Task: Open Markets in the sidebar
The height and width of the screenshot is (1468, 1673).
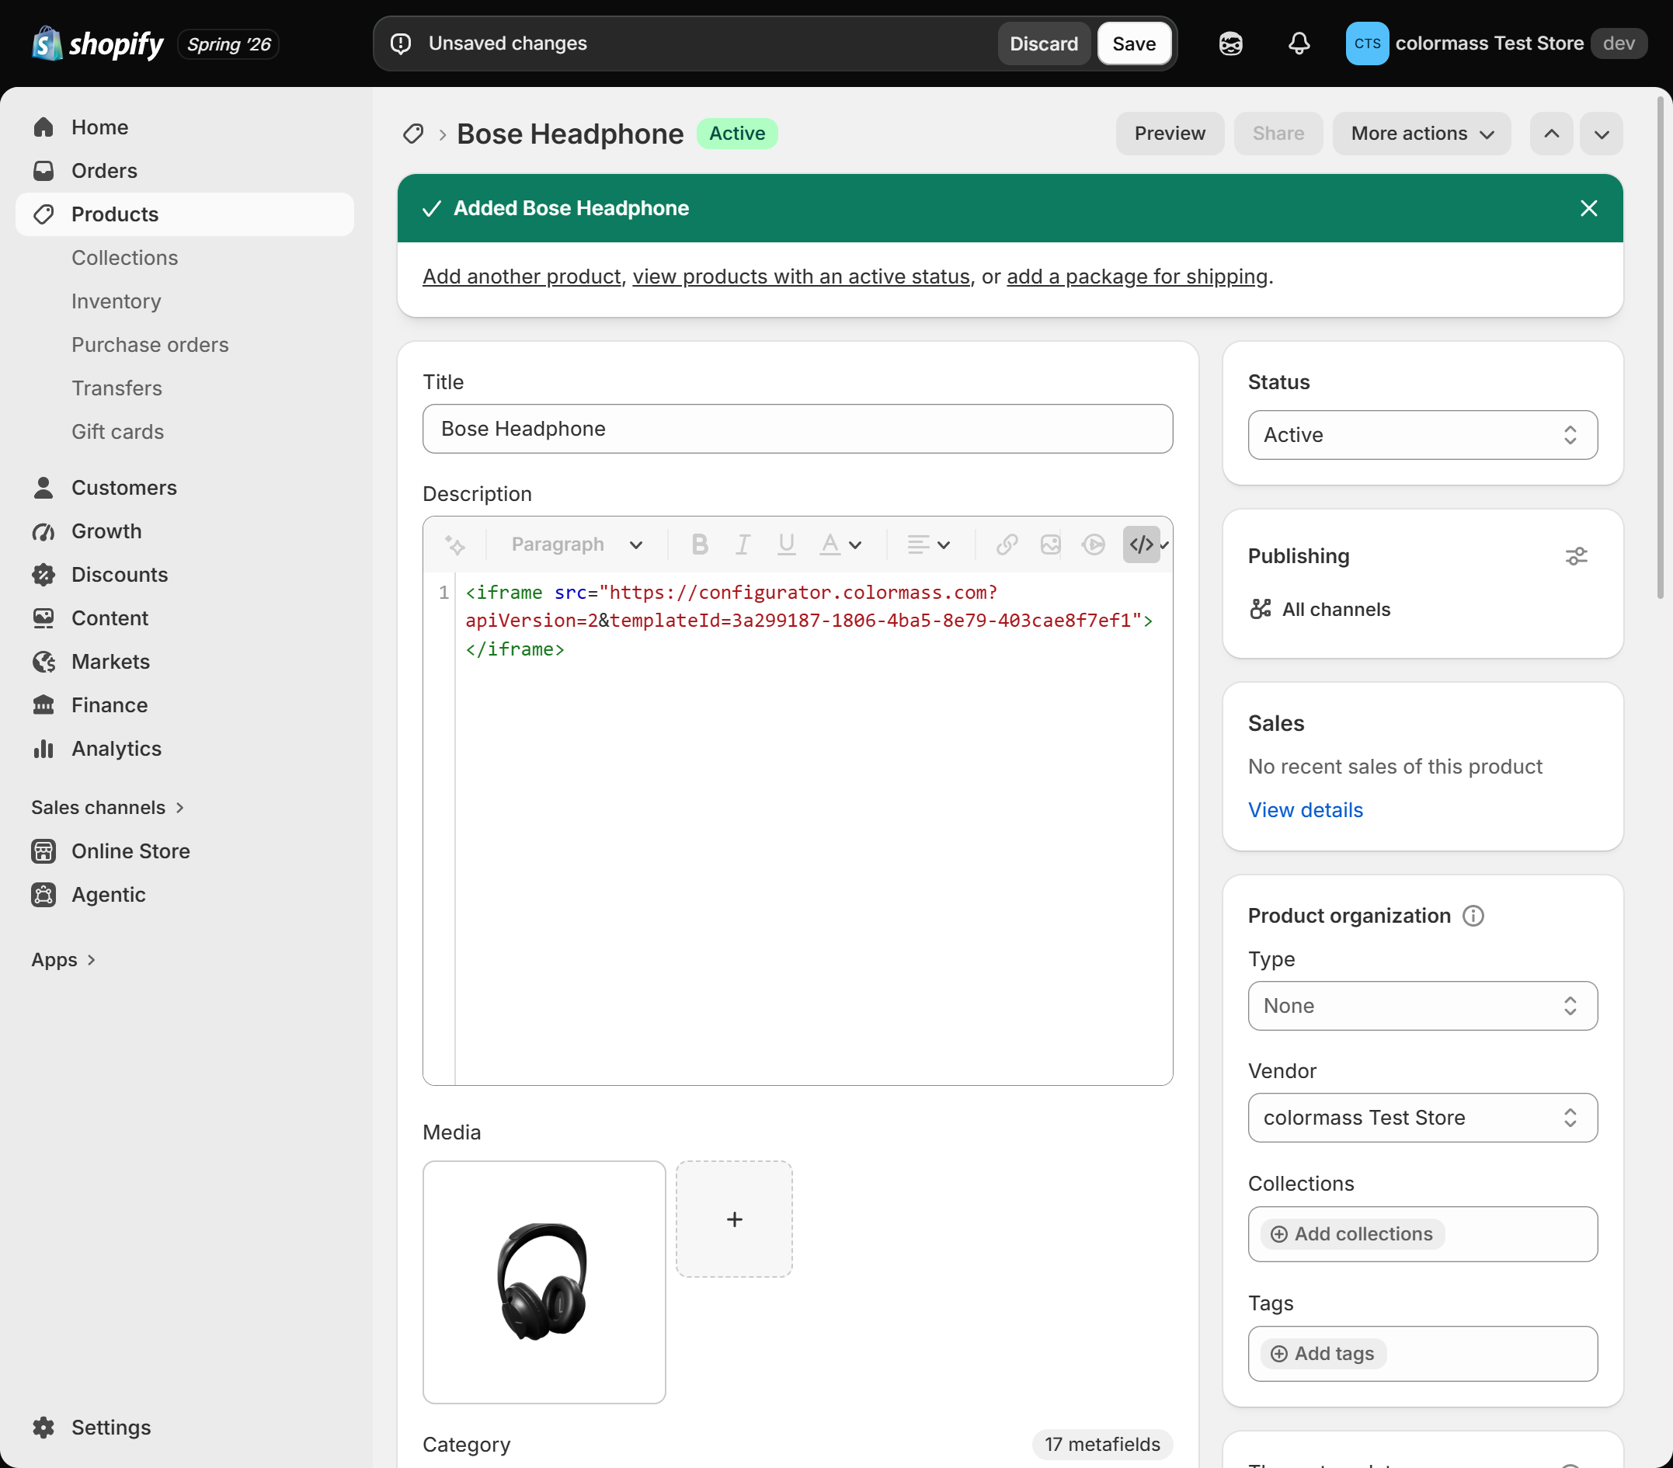Action: click(185, 662)
